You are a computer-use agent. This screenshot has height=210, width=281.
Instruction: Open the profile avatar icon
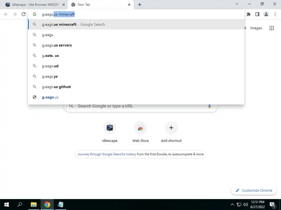[x=266, y=14]
